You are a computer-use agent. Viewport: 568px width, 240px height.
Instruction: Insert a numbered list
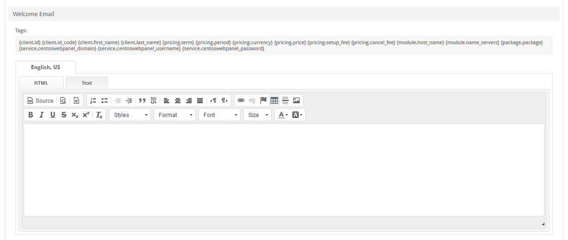pyautogui.click(x=93, y=100)
